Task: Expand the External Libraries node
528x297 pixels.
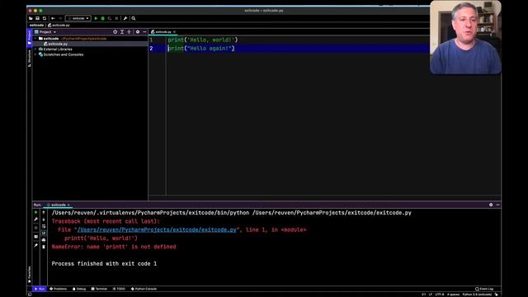Action: coord(35,49)
